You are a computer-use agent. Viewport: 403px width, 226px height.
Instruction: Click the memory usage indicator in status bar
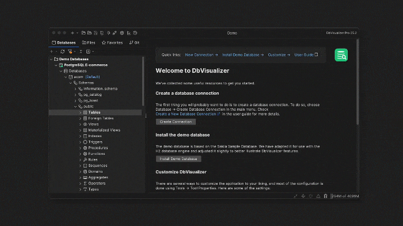point(345,196)
